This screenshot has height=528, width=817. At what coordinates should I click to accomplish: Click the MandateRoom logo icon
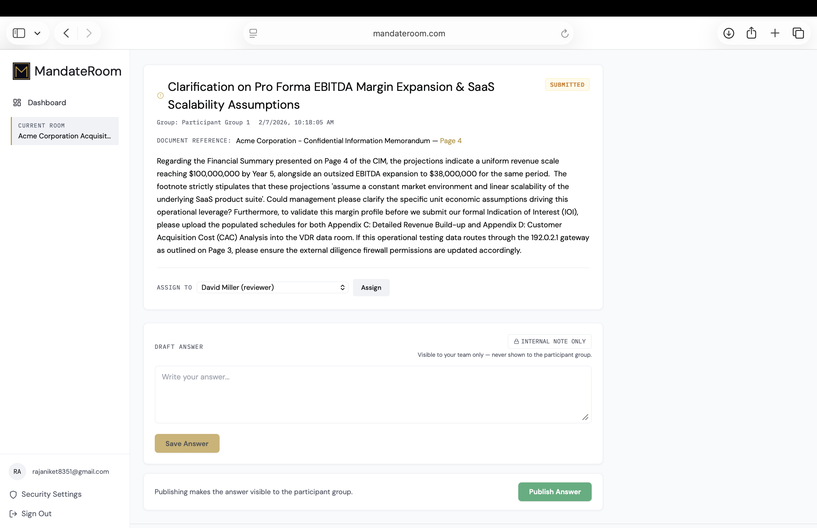[x=21, y=71]
